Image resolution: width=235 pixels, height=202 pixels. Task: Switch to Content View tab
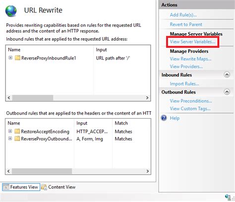[59, 187]
